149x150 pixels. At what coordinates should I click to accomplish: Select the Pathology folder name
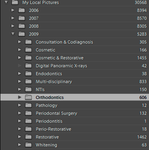tap(46, 105)
